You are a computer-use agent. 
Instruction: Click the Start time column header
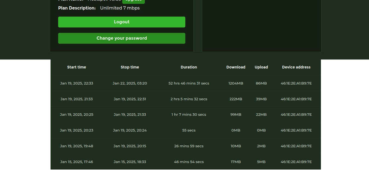[x=76, y=67]
